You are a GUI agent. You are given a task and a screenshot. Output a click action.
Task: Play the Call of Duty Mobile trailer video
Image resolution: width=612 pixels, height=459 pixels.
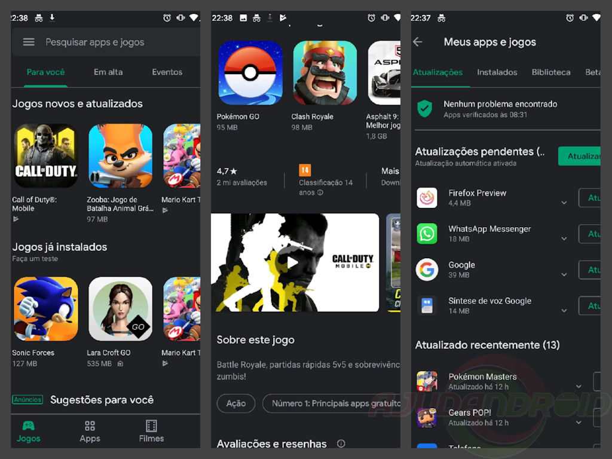(292, 262)
